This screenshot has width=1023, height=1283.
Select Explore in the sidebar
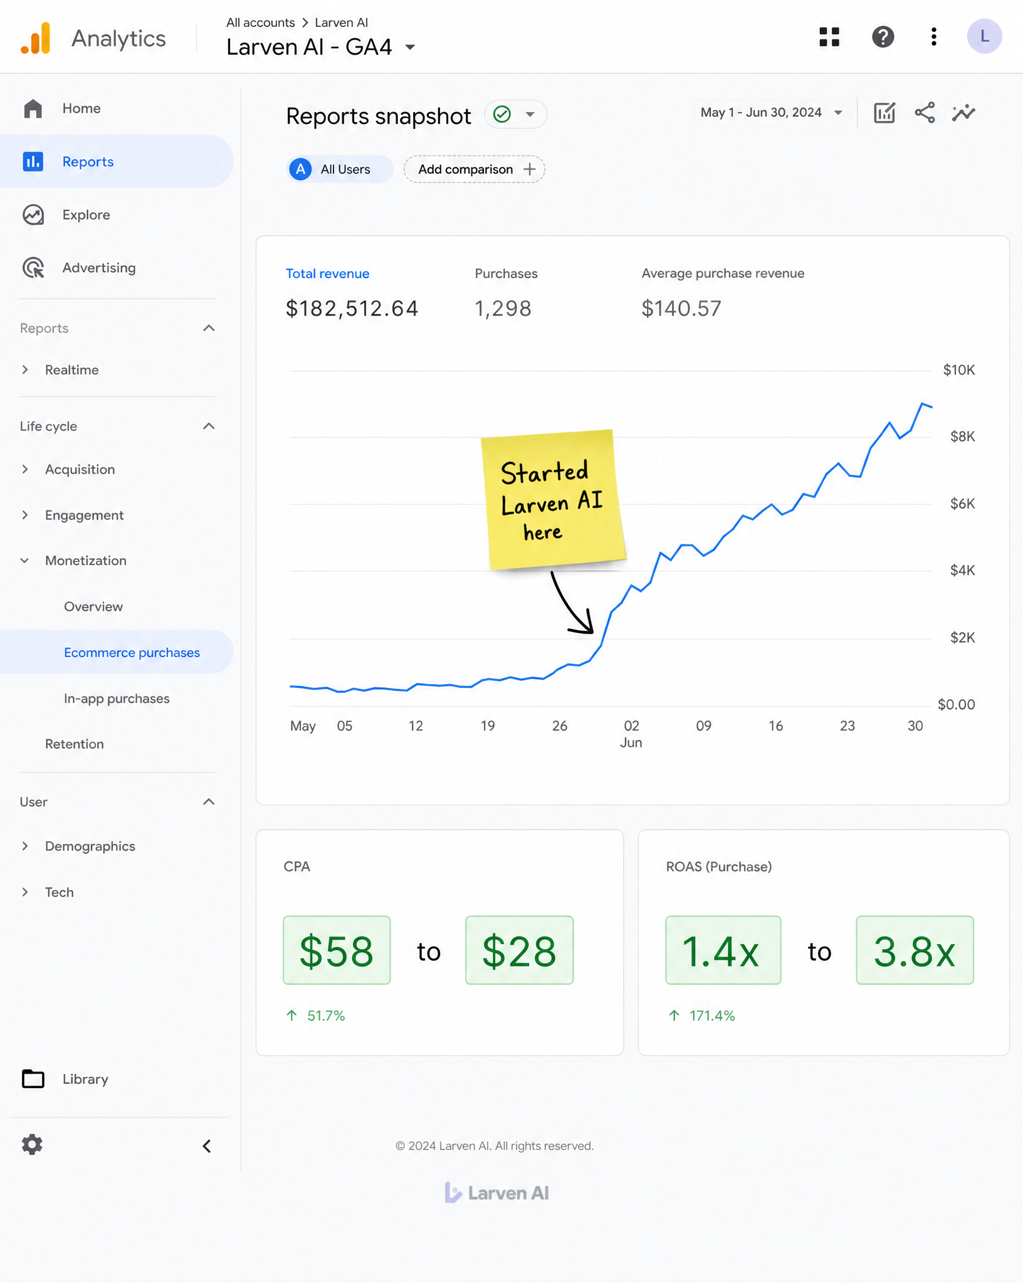(x=117, y=215)
